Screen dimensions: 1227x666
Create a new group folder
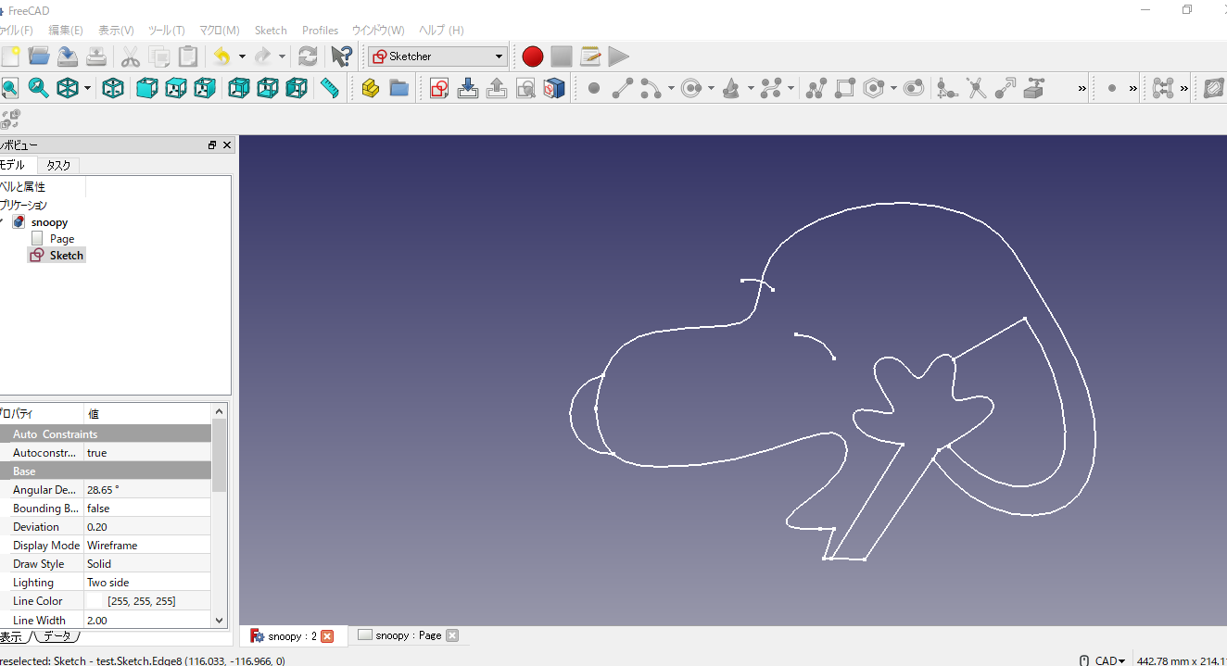point(399,88)
